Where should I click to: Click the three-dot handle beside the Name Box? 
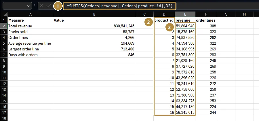pyautogui.click(x=35, y=6)
